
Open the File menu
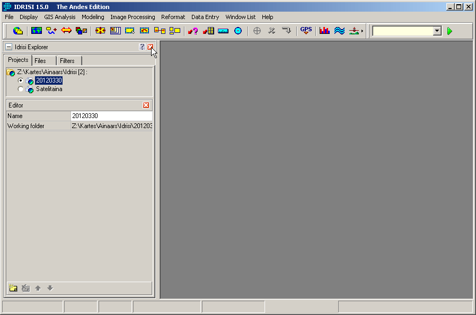(x=9, y=17)
